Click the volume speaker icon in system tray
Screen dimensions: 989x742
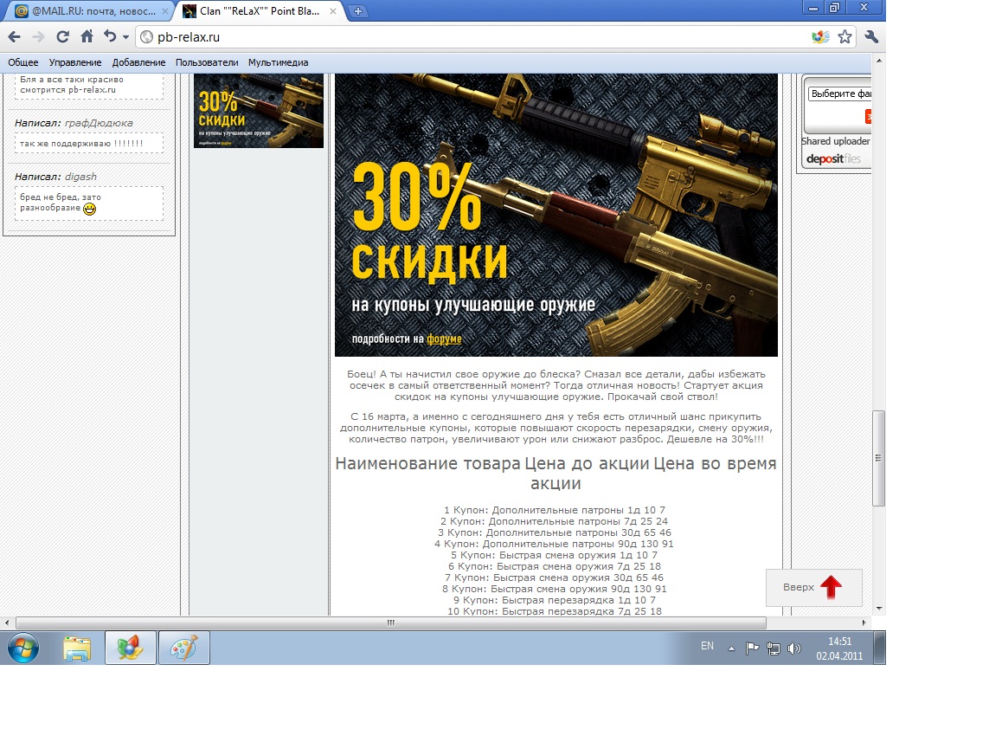tap(794, 648)
